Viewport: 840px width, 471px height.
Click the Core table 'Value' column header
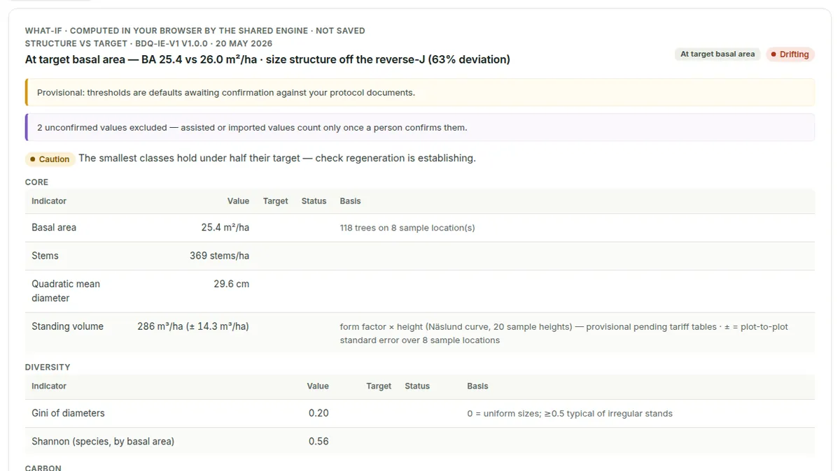pos(238,201)
